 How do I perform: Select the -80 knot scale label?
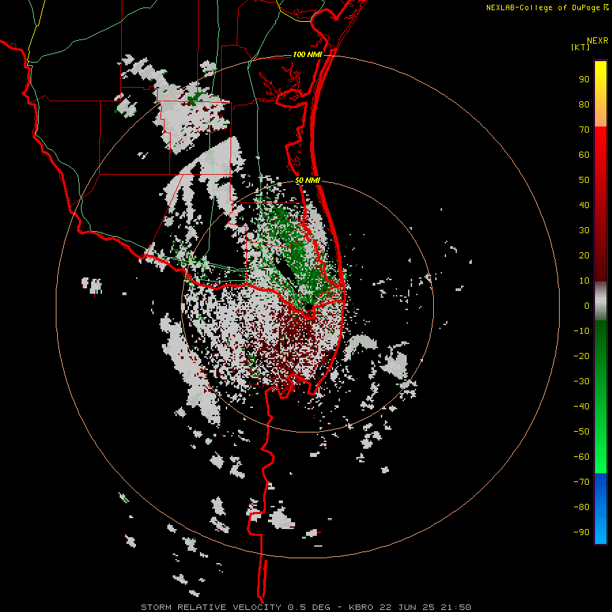(x=581, y=507)
